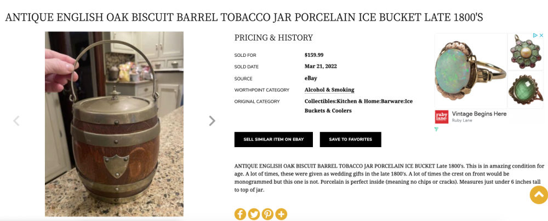
Task: Pin the item on Pinterest
Action: click(x=267, y=214)
